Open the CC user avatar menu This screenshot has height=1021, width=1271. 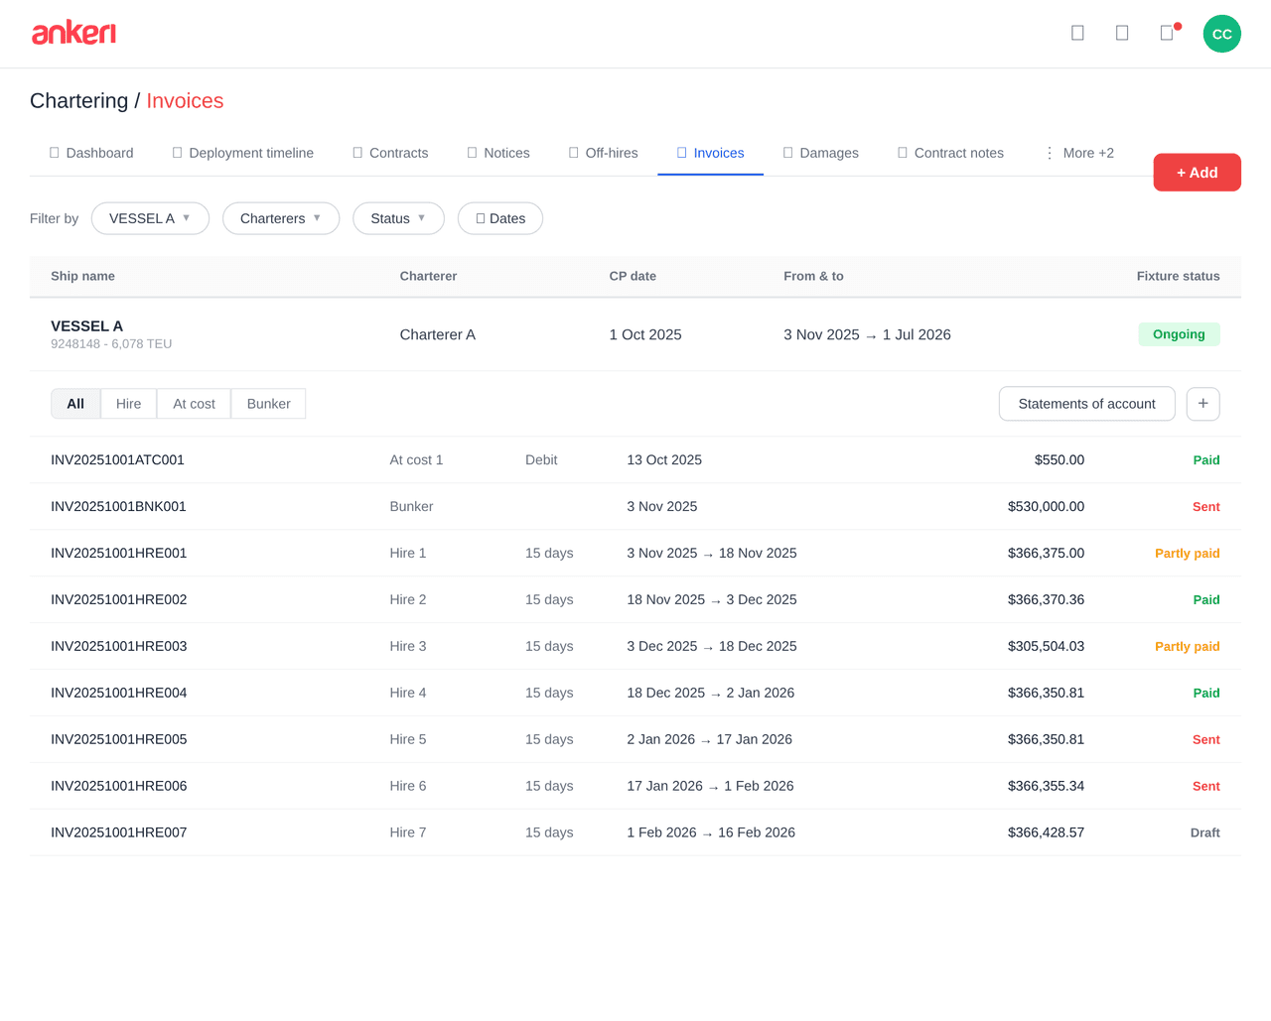(x=1221, y=33)
